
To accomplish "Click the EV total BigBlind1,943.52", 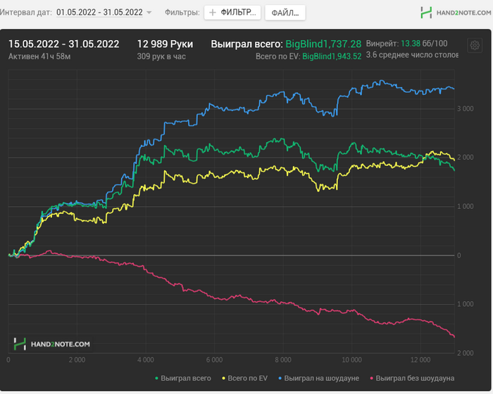I will coord(332,56).
